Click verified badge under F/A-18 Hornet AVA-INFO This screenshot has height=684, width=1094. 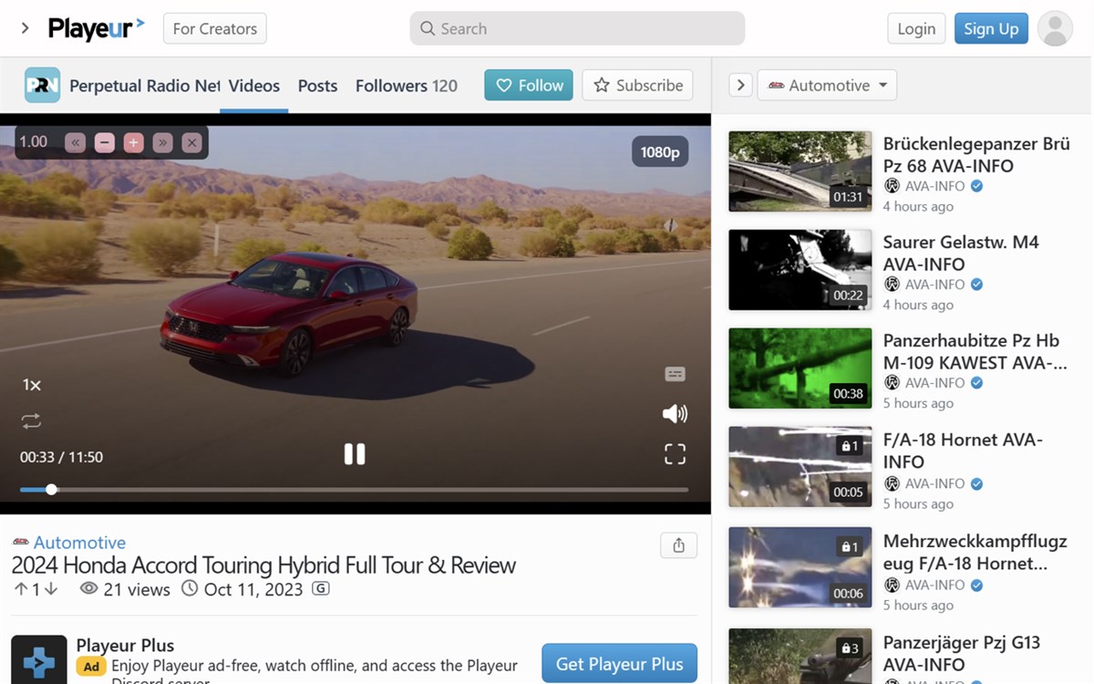pyautogui.click(x=976, y=483)
